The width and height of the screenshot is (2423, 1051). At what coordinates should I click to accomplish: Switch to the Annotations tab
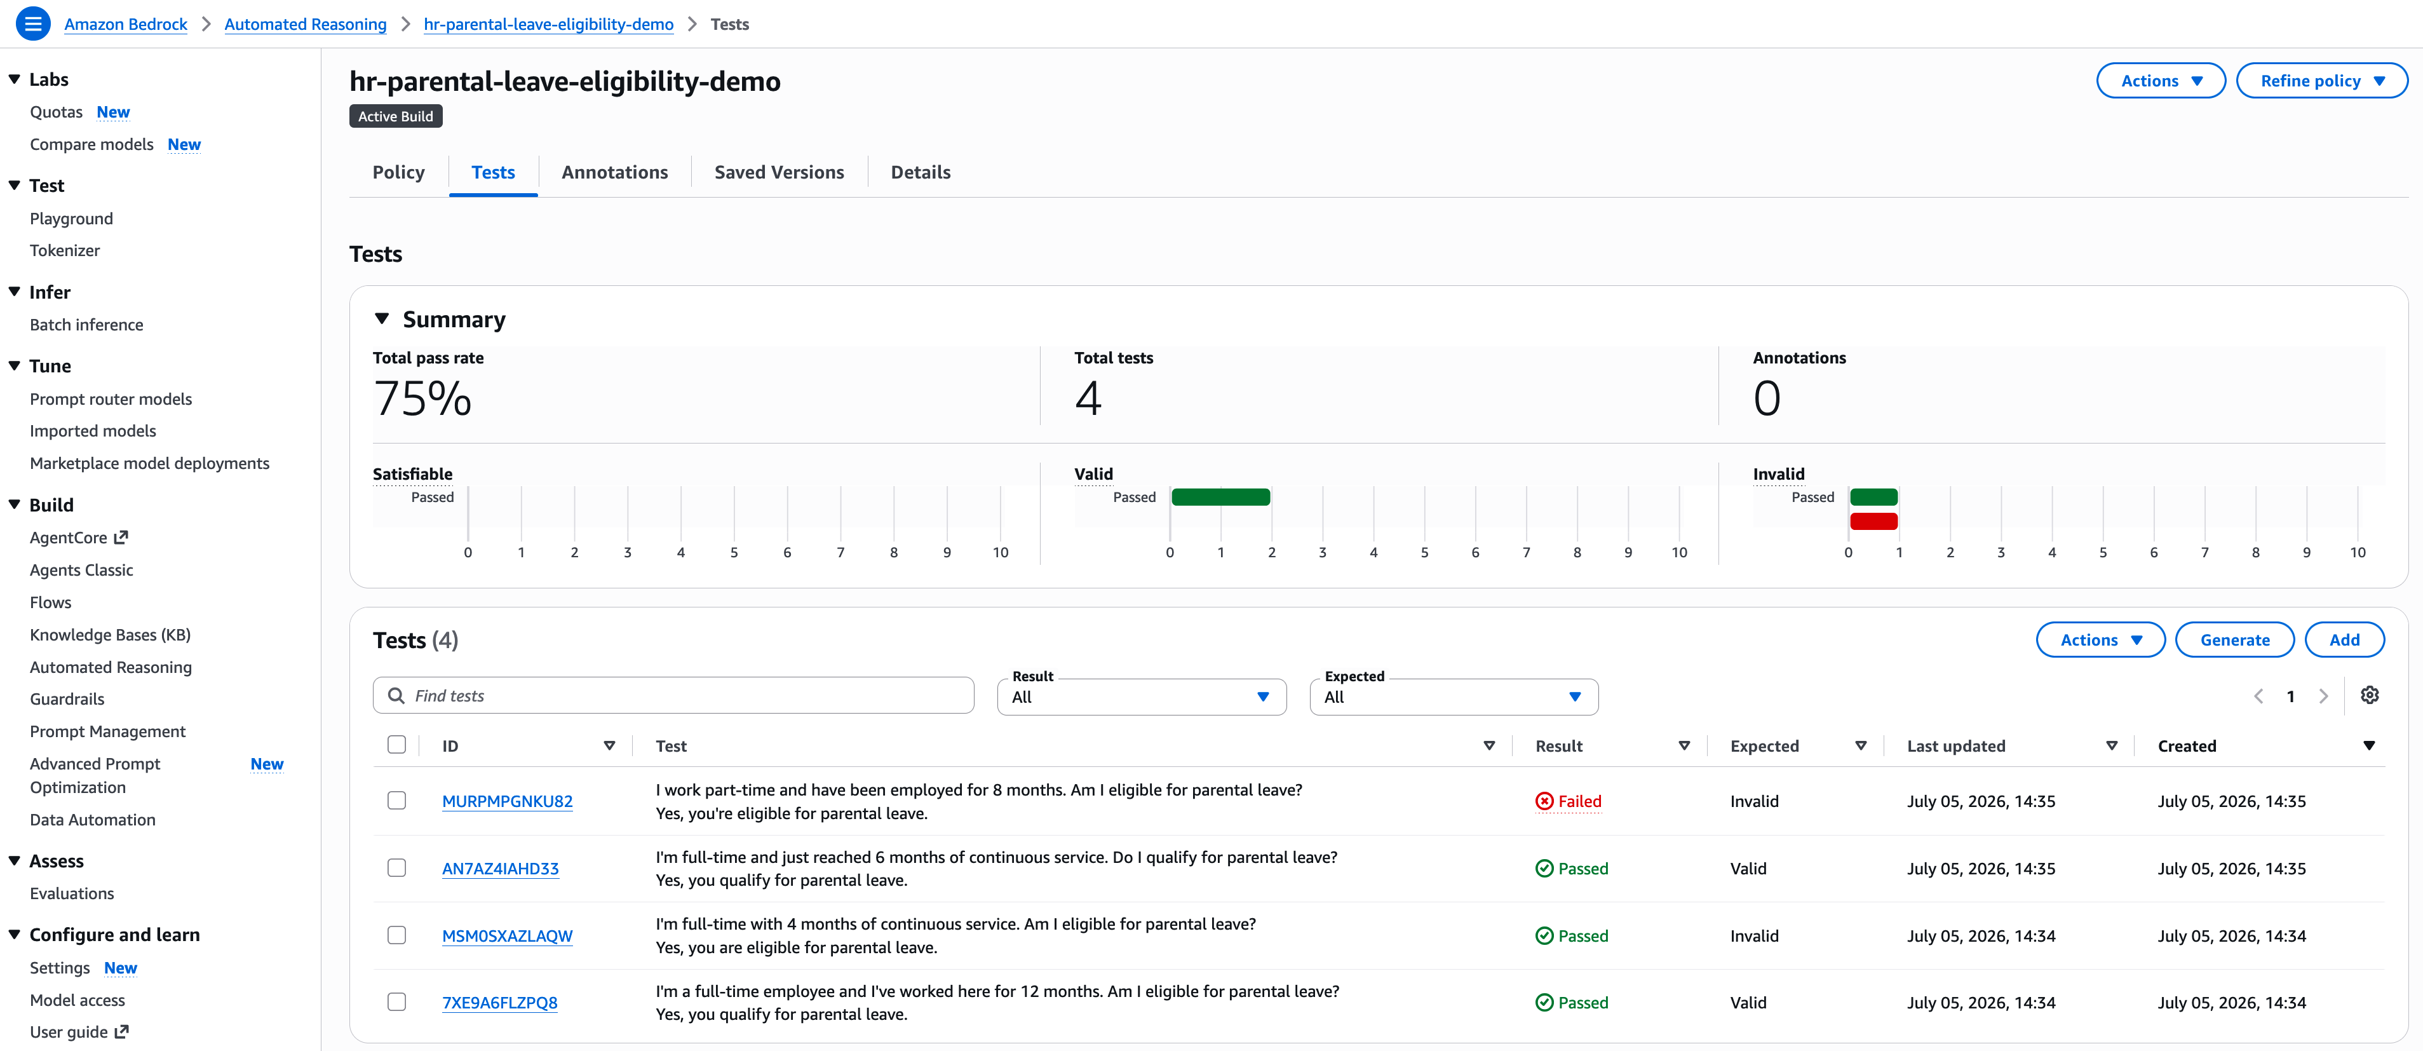614,172
